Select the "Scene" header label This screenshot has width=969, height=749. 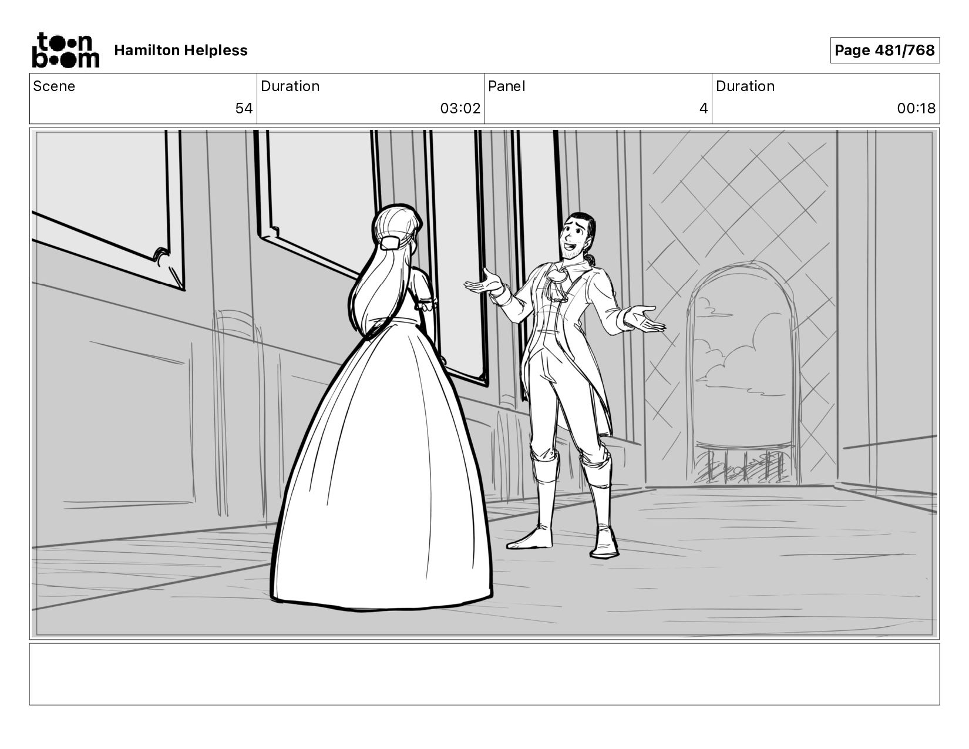(54, 86)
